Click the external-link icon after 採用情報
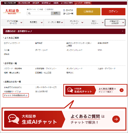 pos(50,3)
